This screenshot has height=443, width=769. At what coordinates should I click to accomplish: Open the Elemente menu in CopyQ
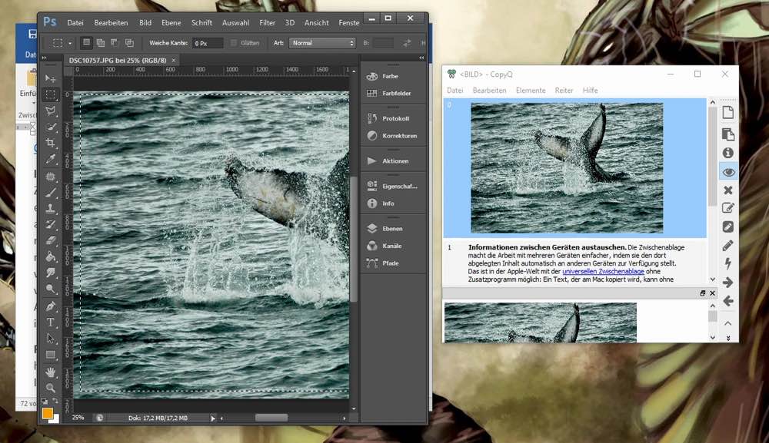click(531, 91)
